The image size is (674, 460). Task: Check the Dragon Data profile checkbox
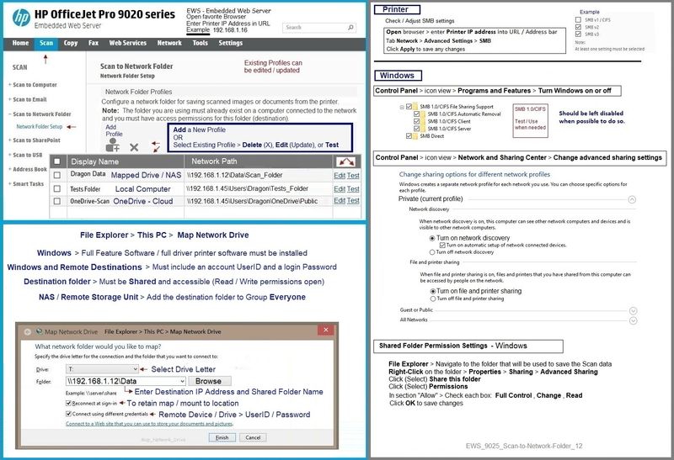56,175
